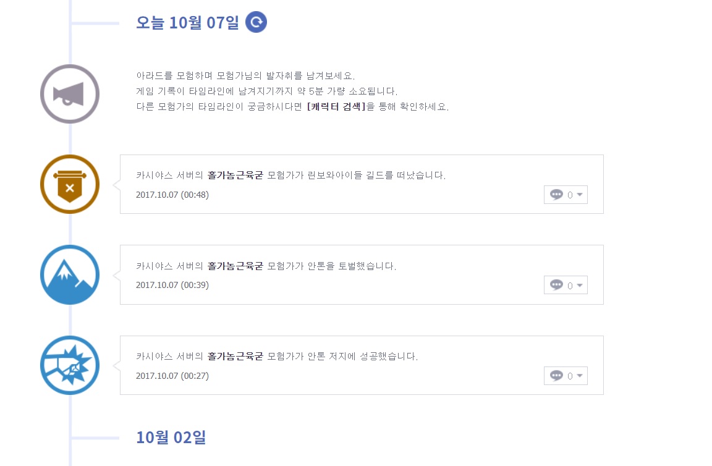Open the [캐릭터 검색] link
The image size is (712, 466).
pos(336,106)
